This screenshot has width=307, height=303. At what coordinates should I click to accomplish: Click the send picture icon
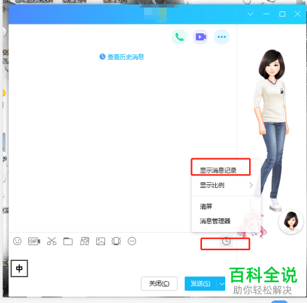pos(101,241)
